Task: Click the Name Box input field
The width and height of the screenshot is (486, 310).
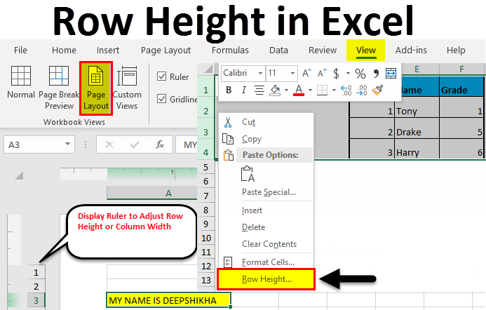Action: point(34,144)
